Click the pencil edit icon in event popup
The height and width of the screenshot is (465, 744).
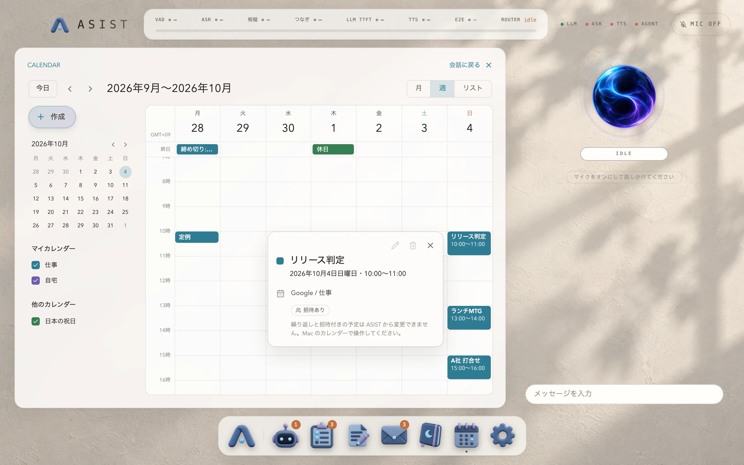pos(395,245)
